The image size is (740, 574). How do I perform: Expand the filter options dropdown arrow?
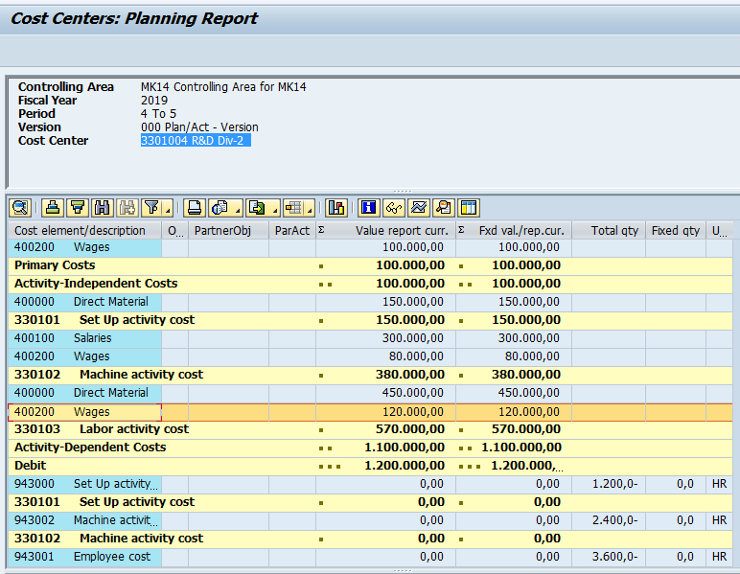(x=168, y=210)
